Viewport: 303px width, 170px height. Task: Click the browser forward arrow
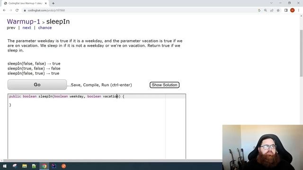pos(10,10)
